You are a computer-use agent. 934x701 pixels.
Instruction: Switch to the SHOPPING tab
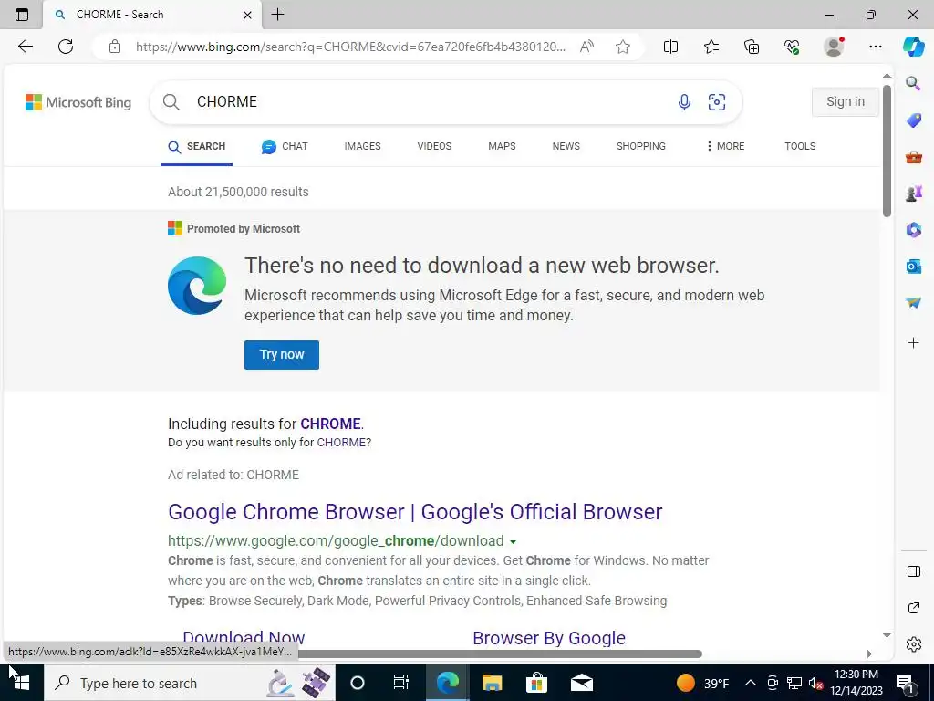tap(641, 146)
